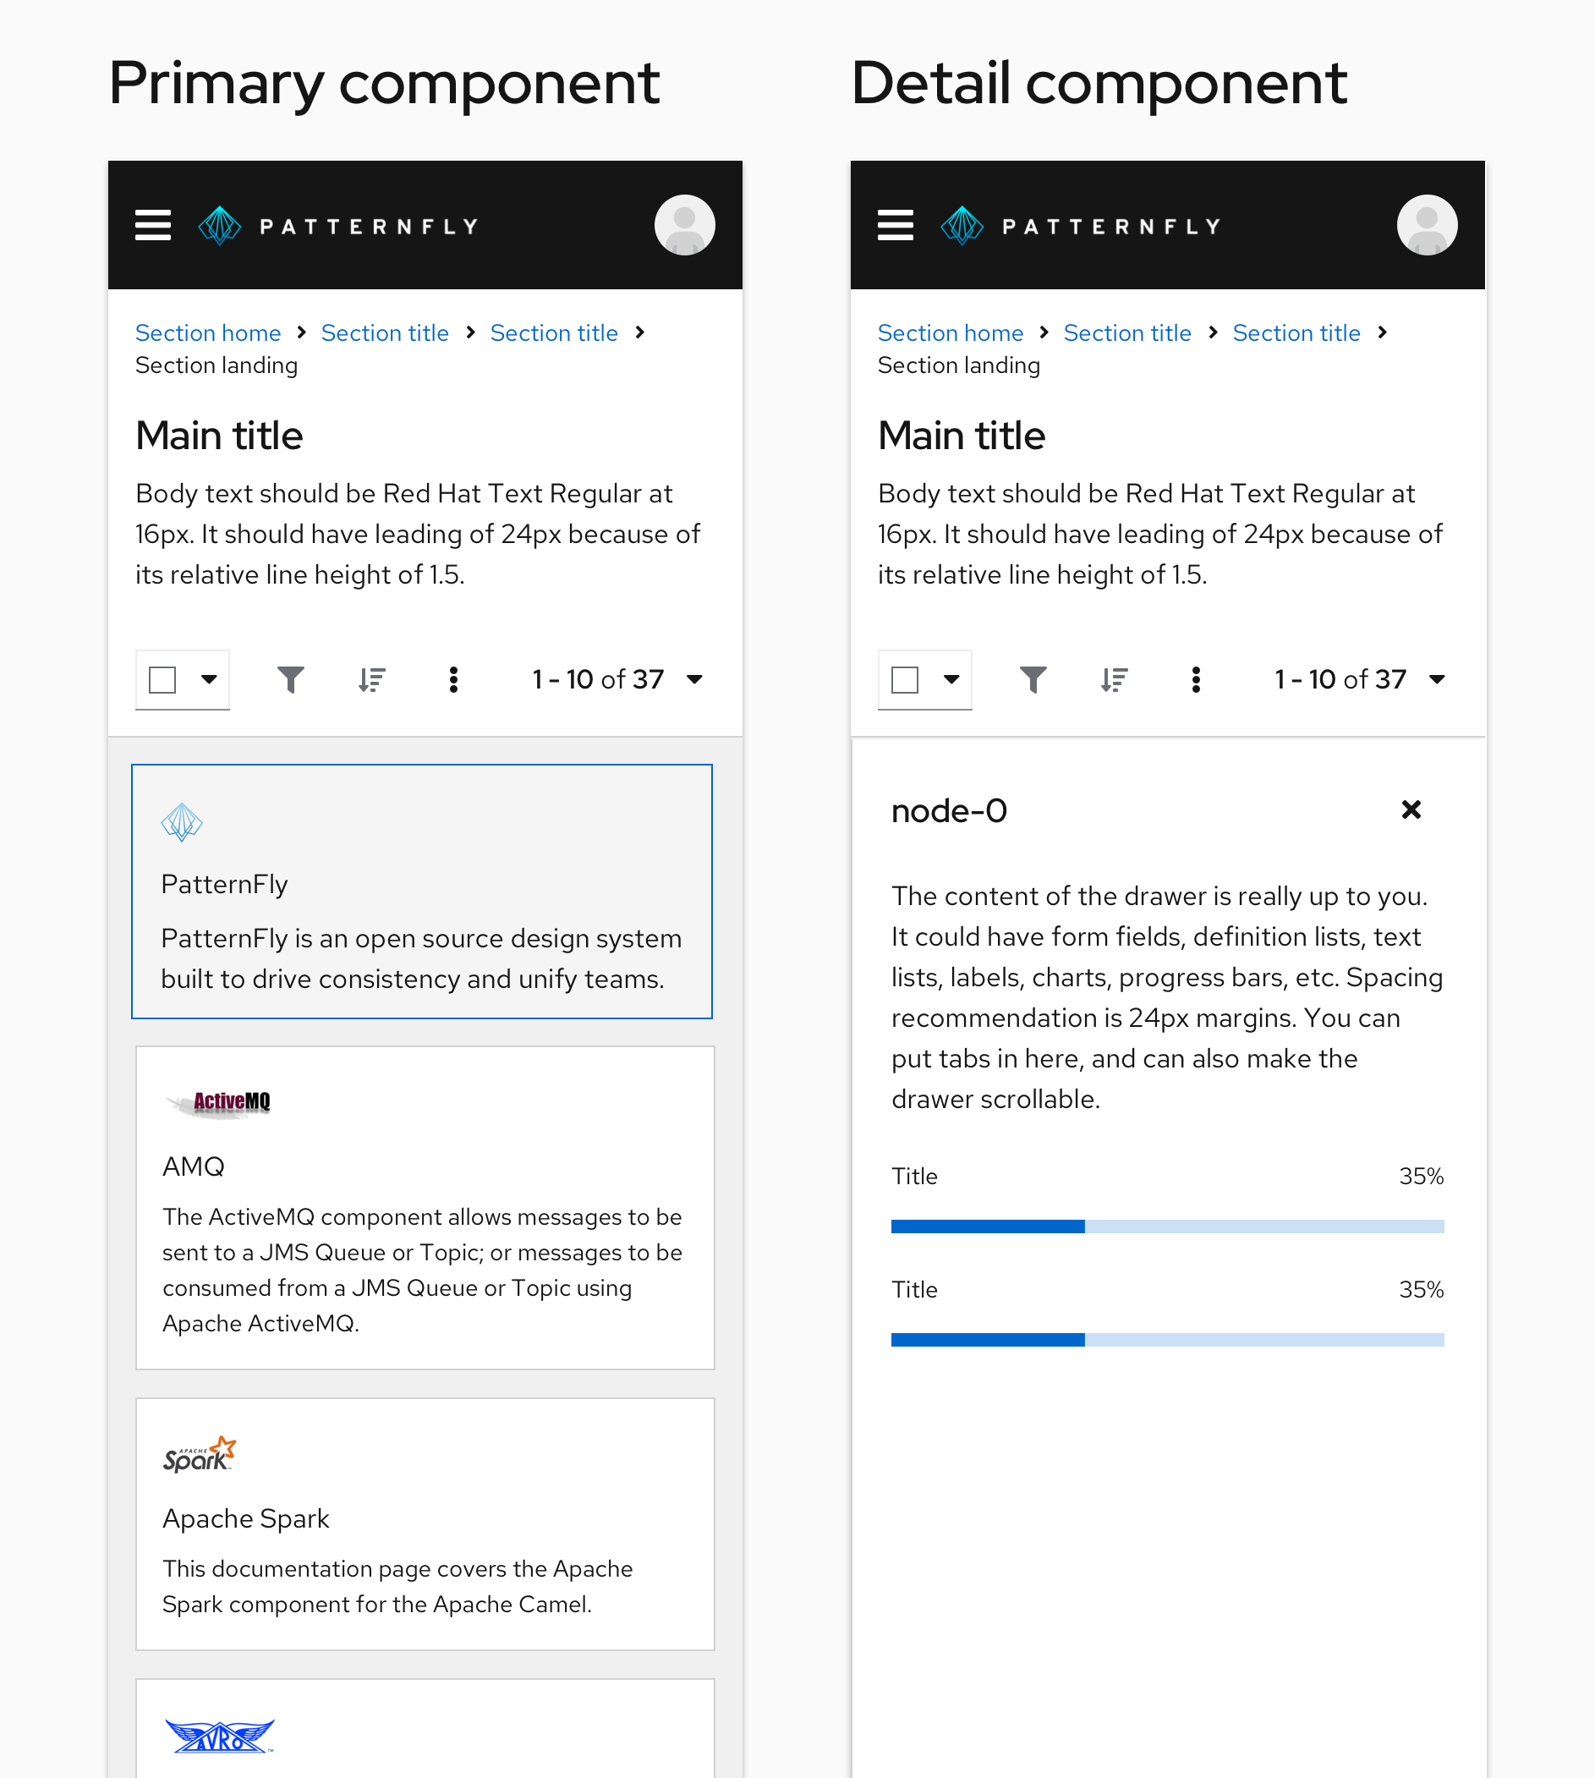Image resolution: width=1595 pixels, height=1778 pixels.
Task: Click the PatternFly logo in the detail masthead
Action: click(1080, 225)
